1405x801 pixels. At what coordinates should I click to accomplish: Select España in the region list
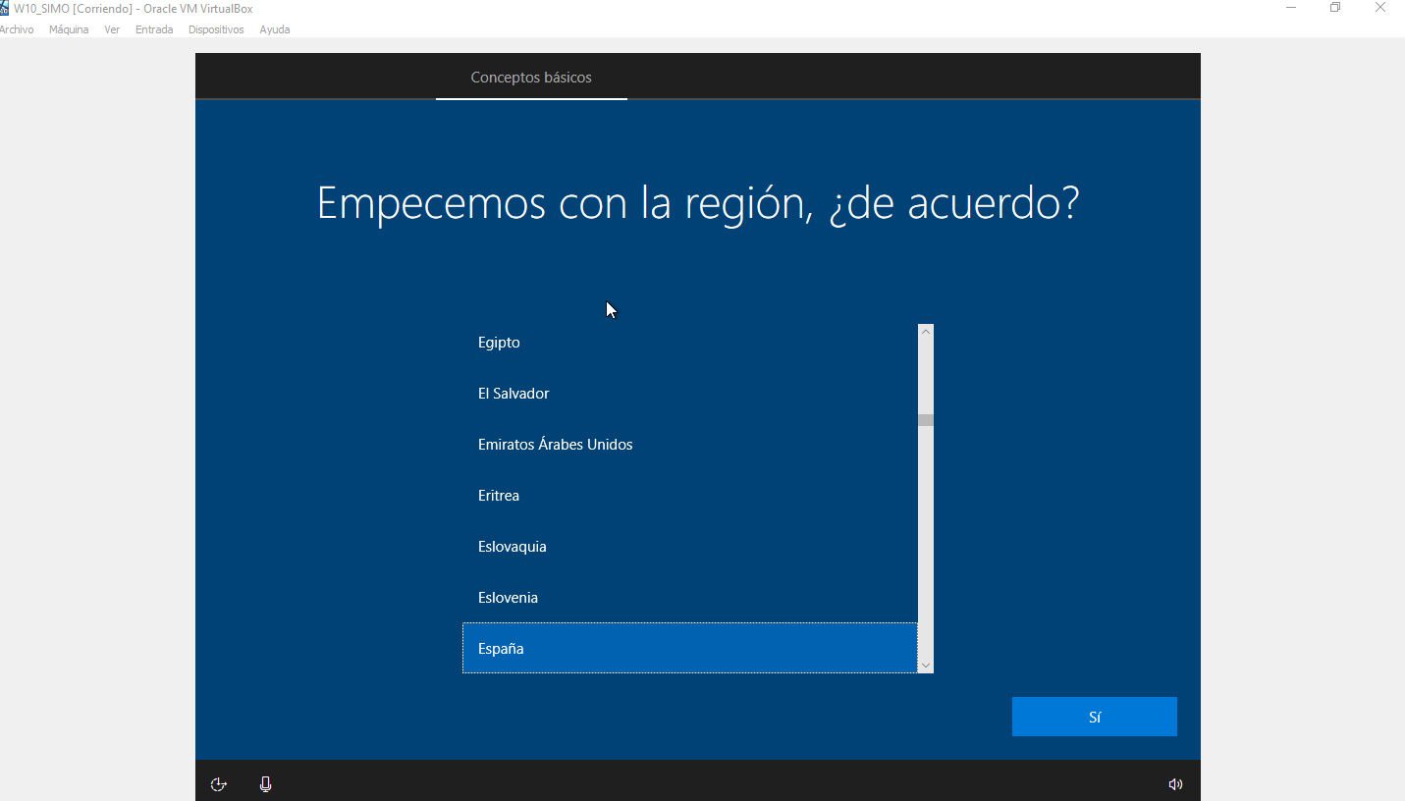click(501, 649)
